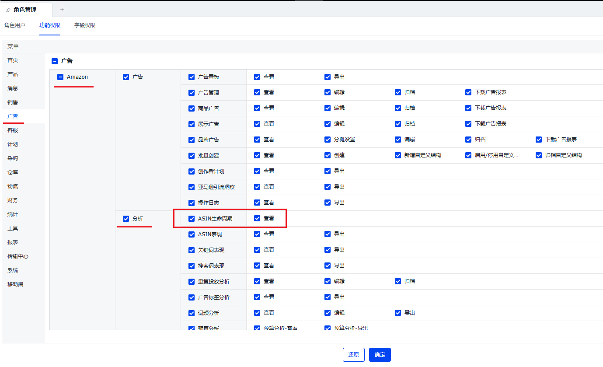Toggle 编辑 permission for 展示广告
Image resolution: width=603 pixels, height=367 pixels.
(x=328, y=124)
